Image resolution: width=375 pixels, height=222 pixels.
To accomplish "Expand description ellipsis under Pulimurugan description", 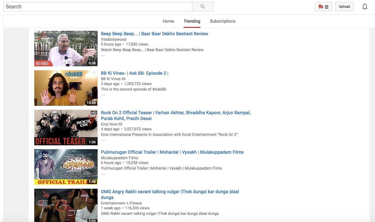I will (103, 174).
